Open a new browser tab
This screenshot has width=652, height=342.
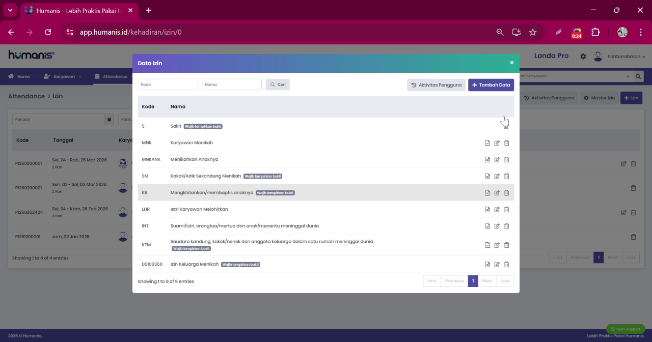click(148, 10)
